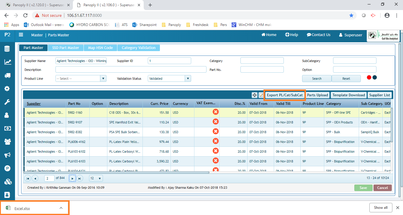
Task: Click Show all downloads button
Action: point(381,208)
